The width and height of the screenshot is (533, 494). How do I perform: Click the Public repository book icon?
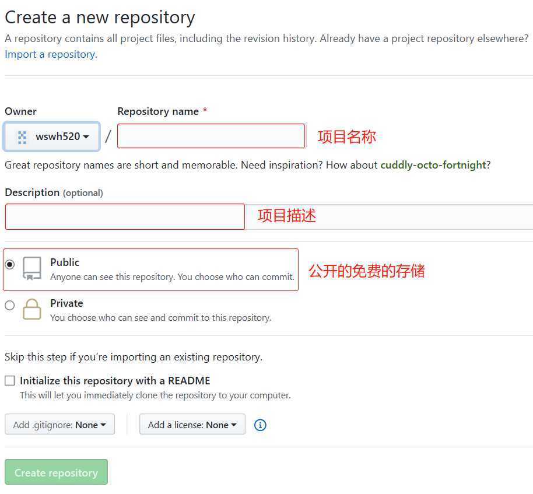[32, 268]
